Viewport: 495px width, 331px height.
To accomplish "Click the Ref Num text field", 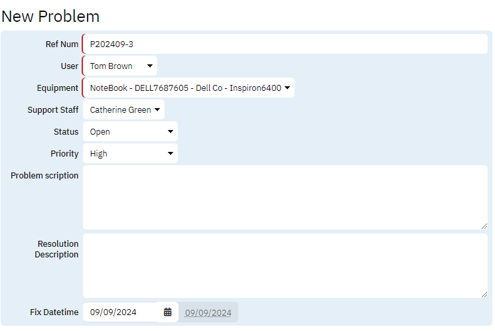I will click(x=285, y=44).
